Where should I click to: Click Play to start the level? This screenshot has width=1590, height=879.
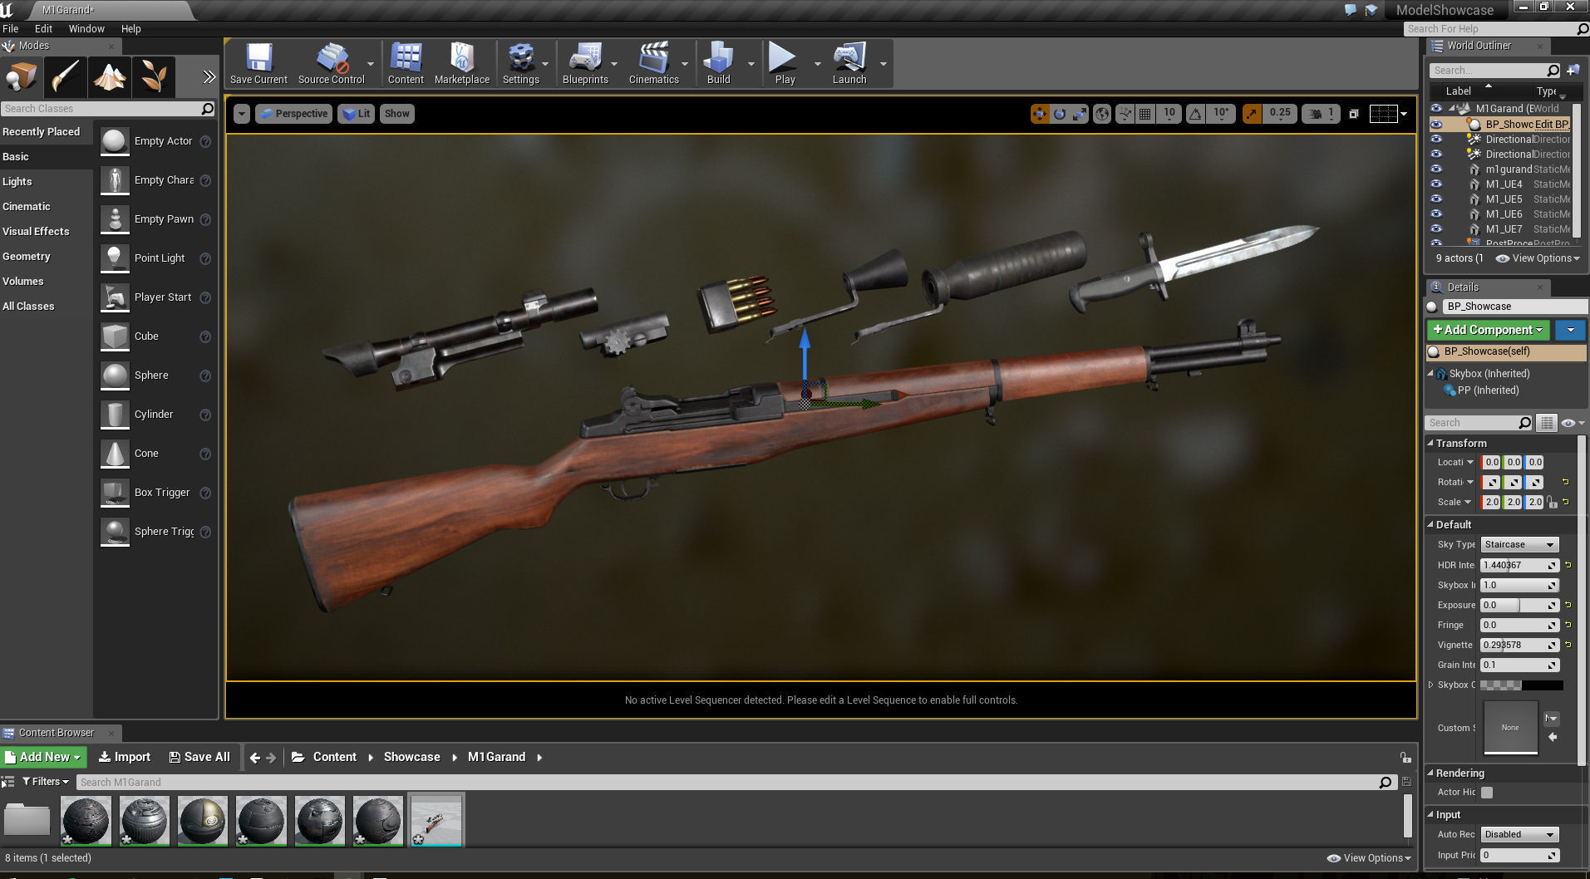(785, 63)
